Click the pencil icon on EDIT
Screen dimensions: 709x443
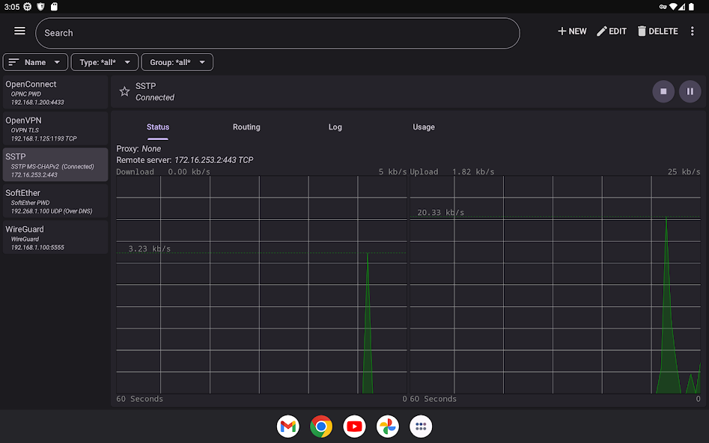601,31
